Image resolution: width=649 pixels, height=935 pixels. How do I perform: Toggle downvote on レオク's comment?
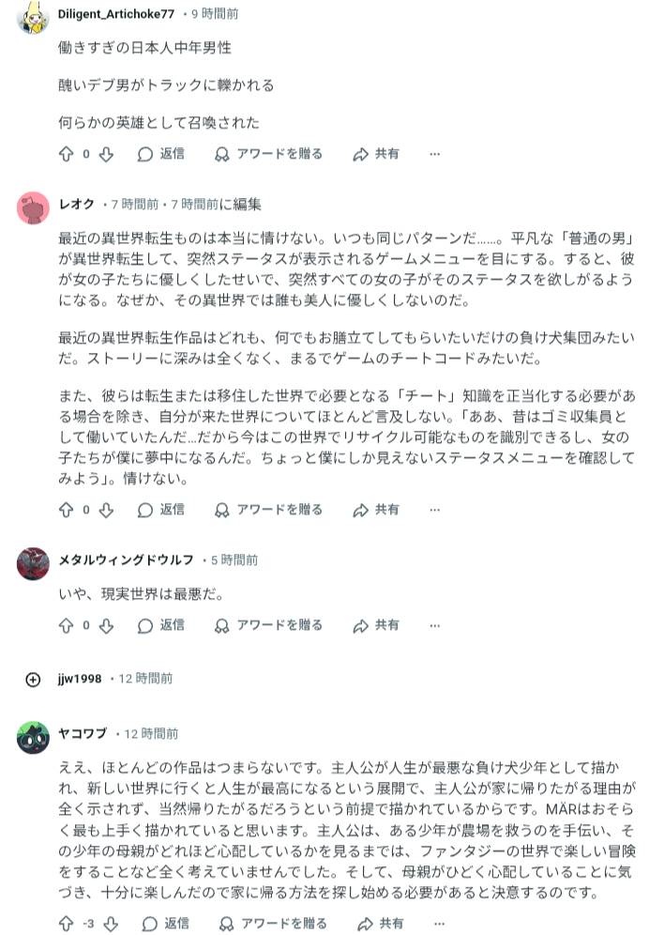[106, 510]
